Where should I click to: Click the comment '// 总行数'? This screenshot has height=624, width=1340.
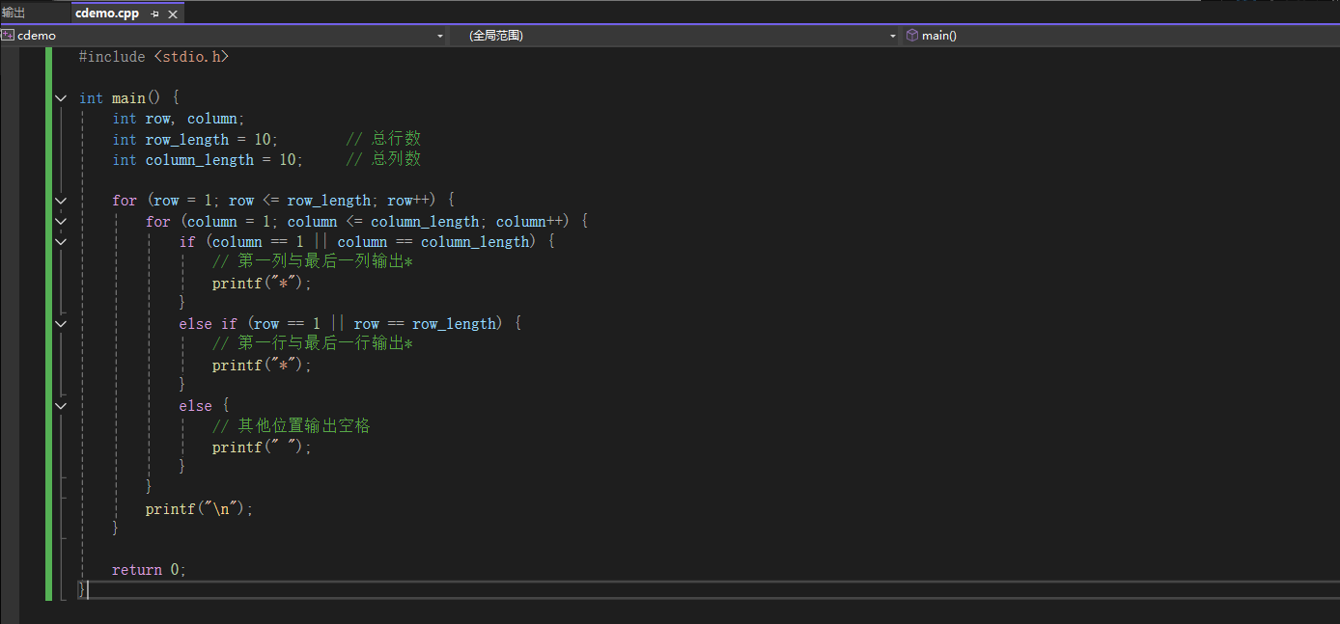(383, 139)
